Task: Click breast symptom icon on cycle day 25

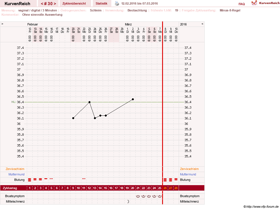Action: 160,196
